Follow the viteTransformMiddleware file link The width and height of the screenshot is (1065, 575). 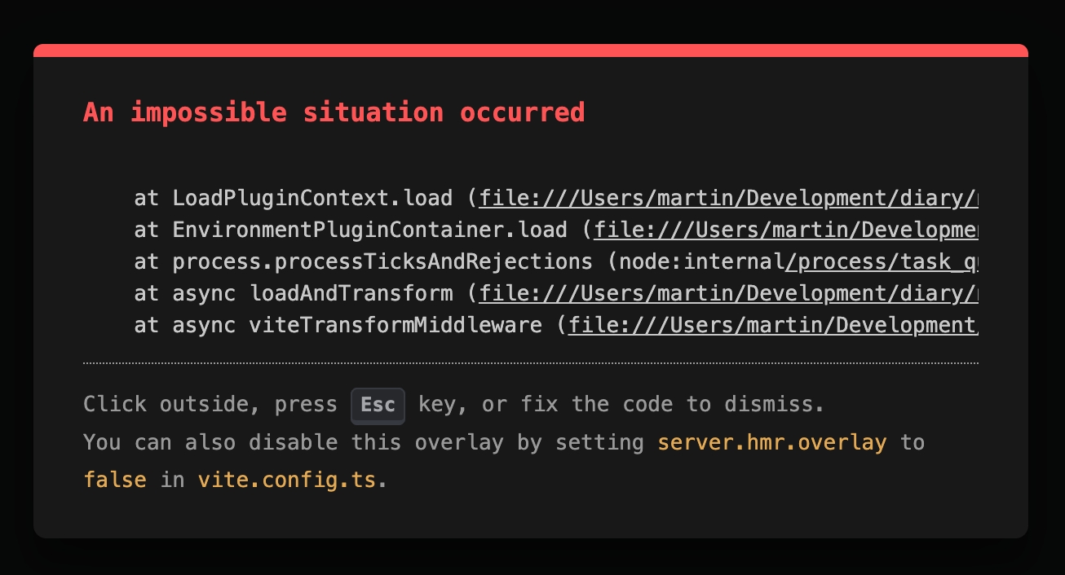[772, 326]
